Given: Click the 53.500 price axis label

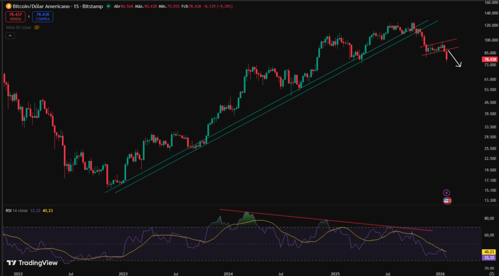Looking at the screenshot, I should 490,90.
